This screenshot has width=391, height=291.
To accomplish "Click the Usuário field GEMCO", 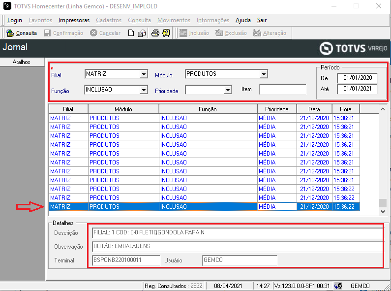I will (240, 260).
